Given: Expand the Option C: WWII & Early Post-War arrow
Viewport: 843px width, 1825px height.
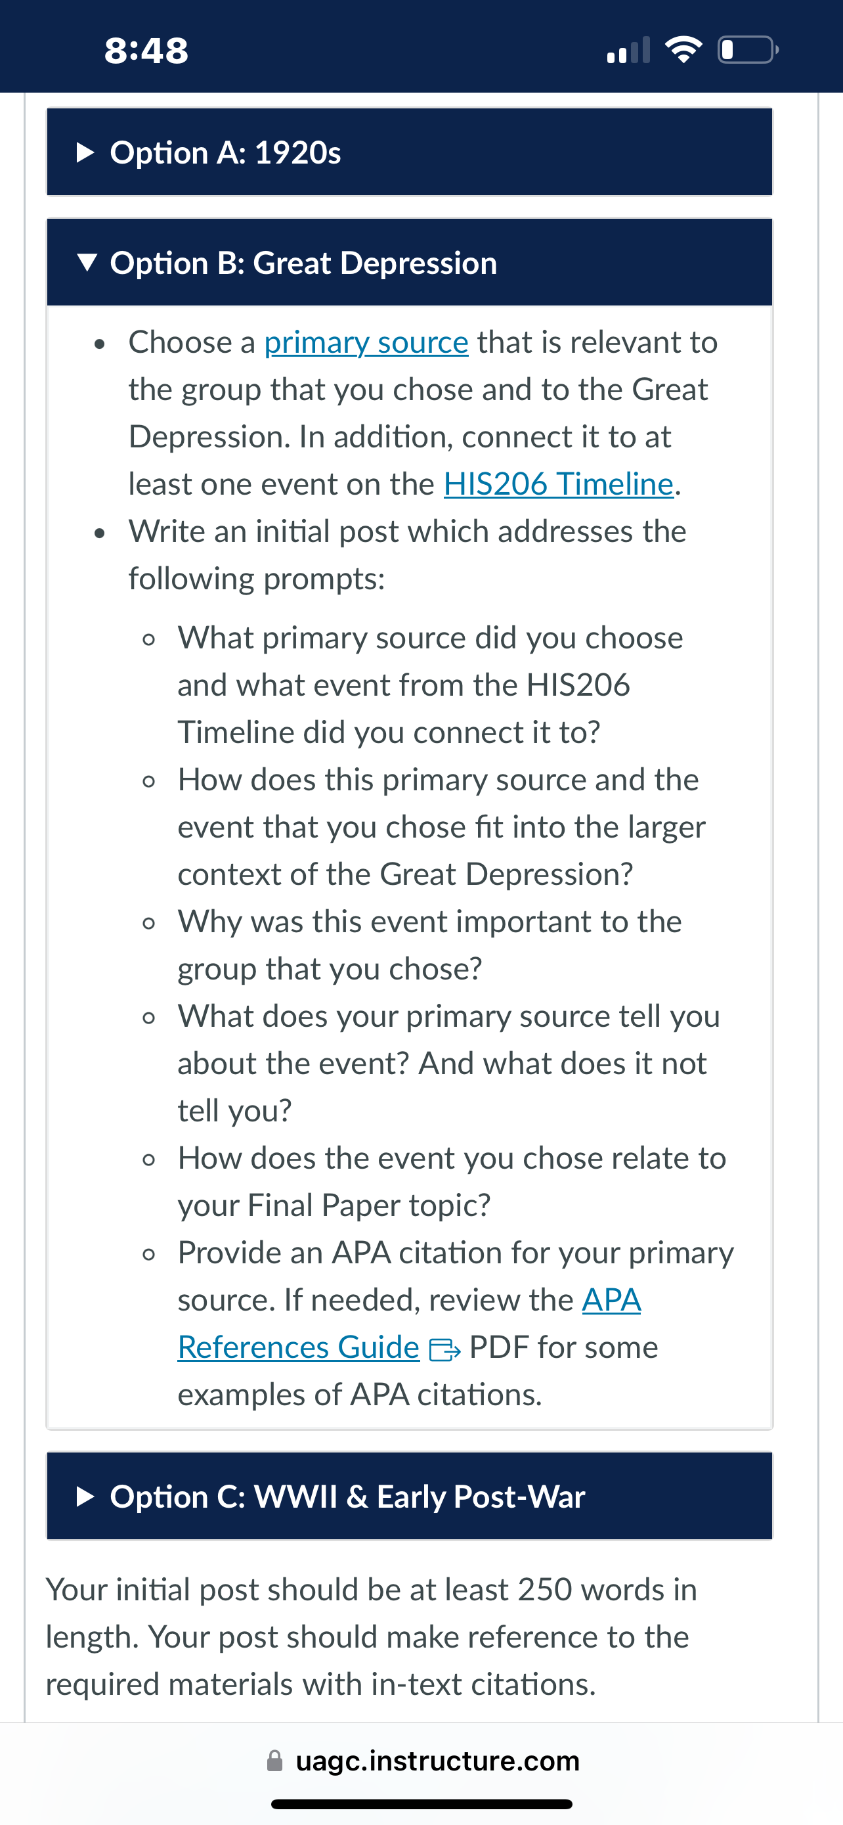Looking at the screenshot, I should click(x=85, y=1497).
